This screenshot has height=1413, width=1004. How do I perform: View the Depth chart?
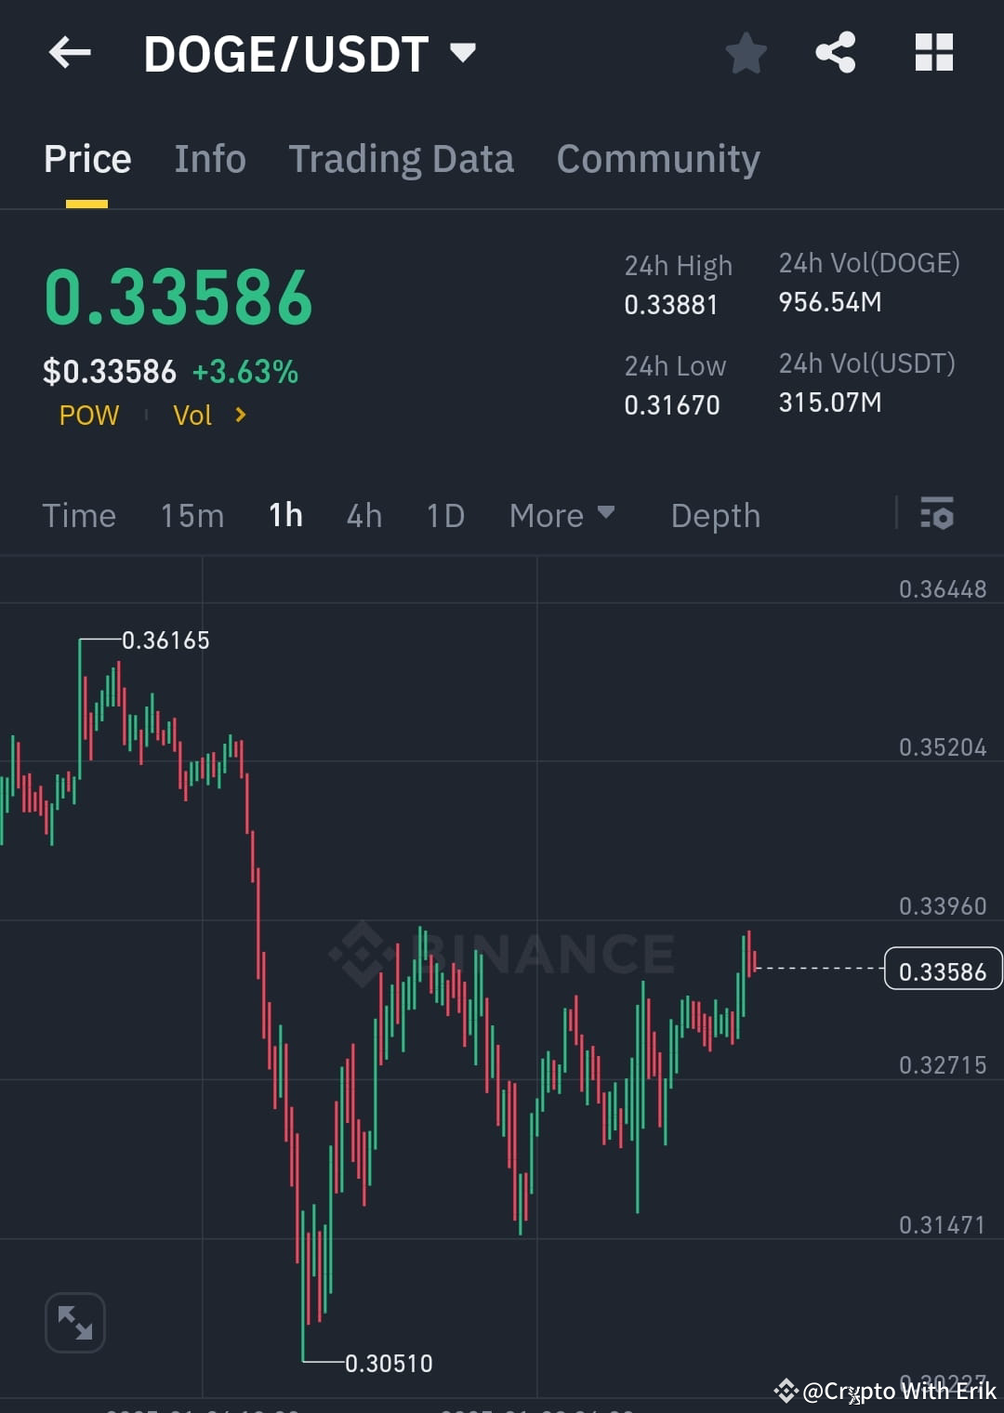[715, 515]
